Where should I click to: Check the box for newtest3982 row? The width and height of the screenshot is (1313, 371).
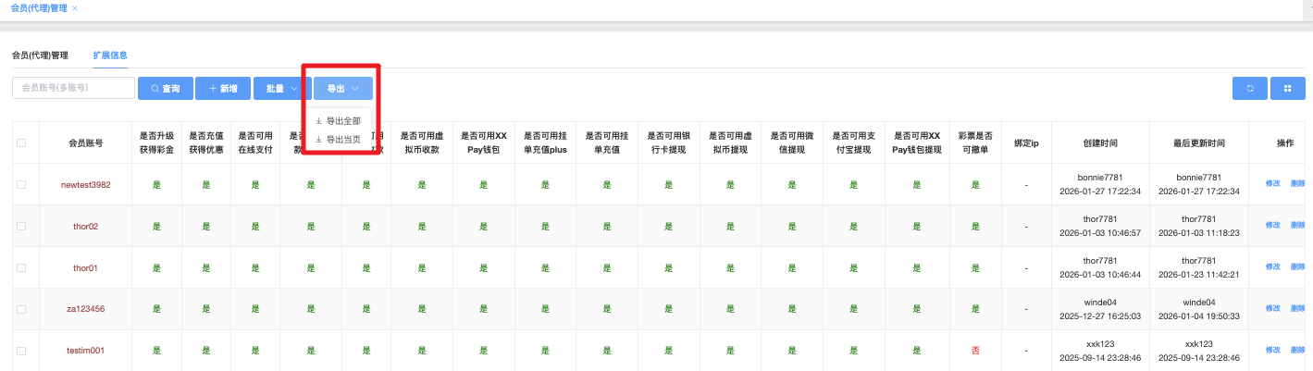pos(21,185)
